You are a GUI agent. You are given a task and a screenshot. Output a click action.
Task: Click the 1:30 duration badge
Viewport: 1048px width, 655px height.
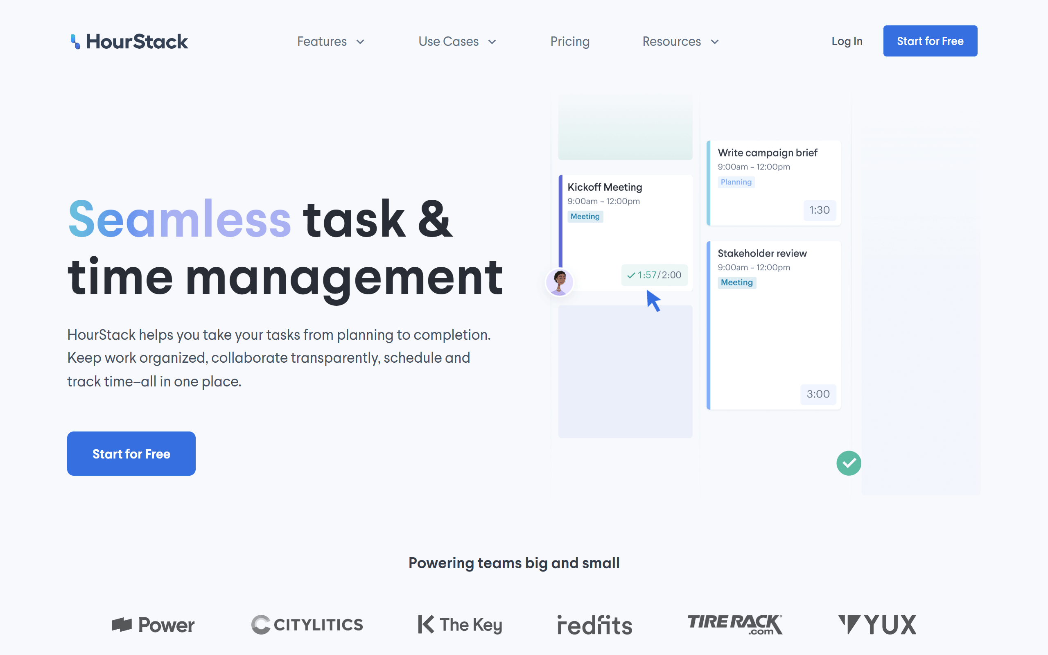[x=819, y=210]
